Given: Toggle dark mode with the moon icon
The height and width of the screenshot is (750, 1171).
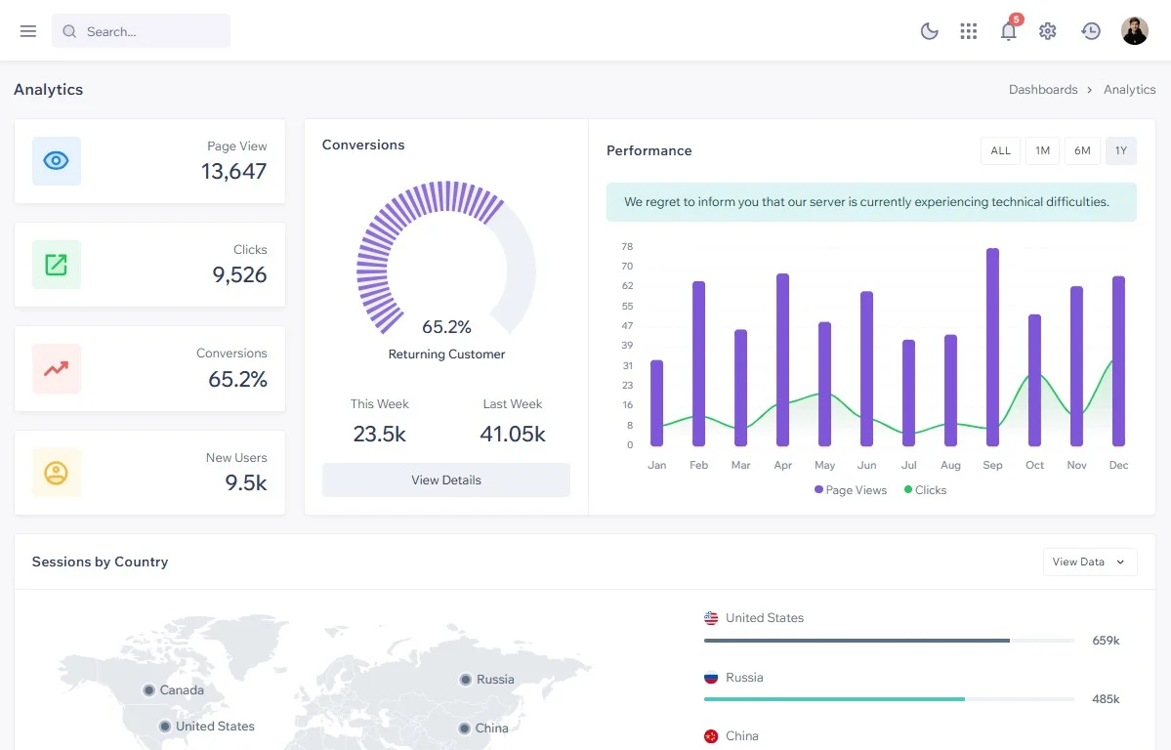Looking at the screenshot, I should [929, 30].
